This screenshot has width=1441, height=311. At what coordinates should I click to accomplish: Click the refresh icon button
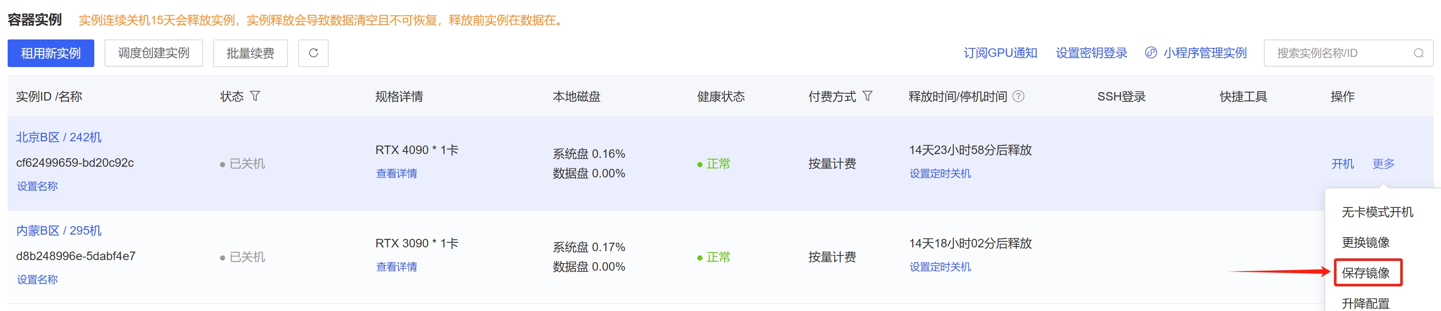point(313,53)
